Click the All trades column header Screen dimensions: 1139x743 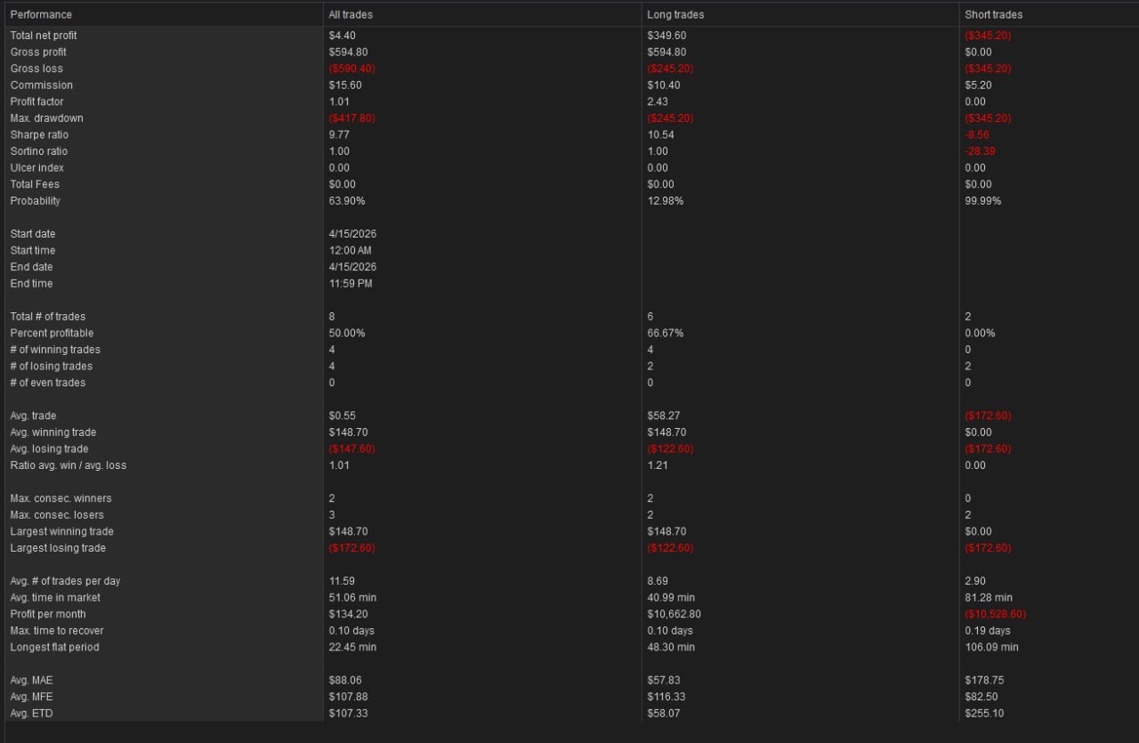click(x=351, y=14)
